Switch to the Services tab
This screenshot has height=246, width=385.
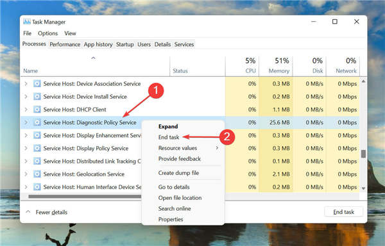pos(184,44)
